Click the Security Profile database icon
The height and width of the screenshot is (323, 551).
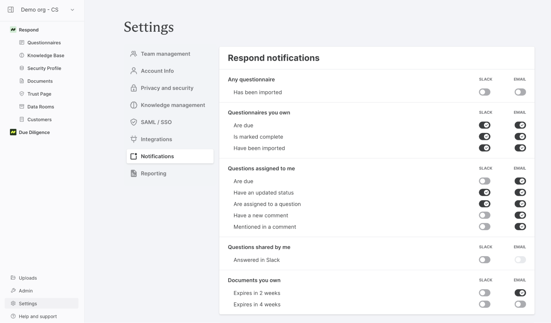[x=22, y=68]
